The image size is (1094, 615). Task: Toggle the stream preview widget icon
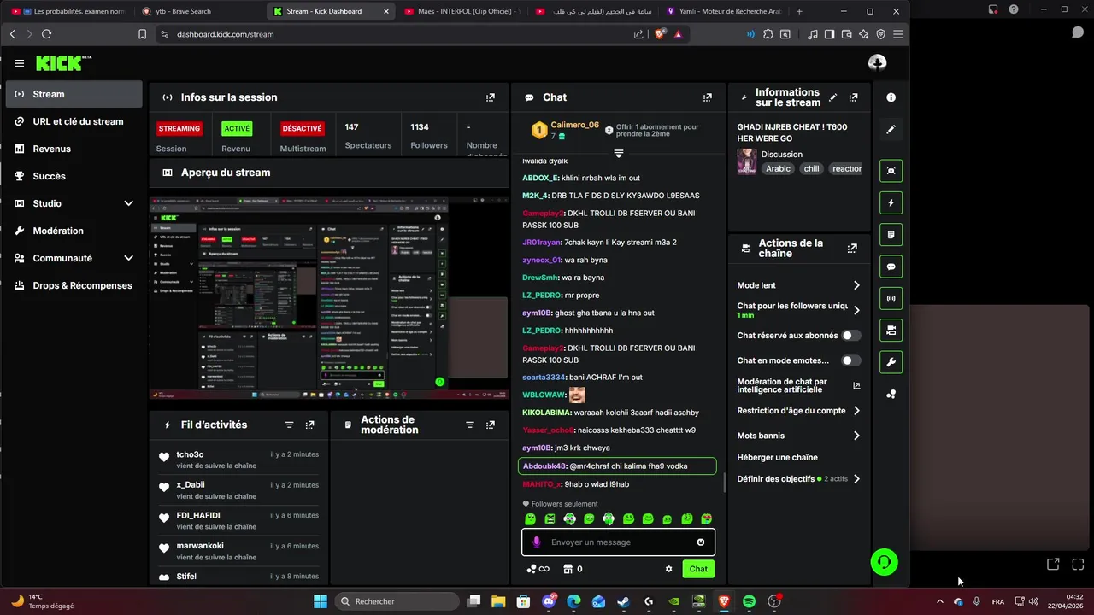891,171
